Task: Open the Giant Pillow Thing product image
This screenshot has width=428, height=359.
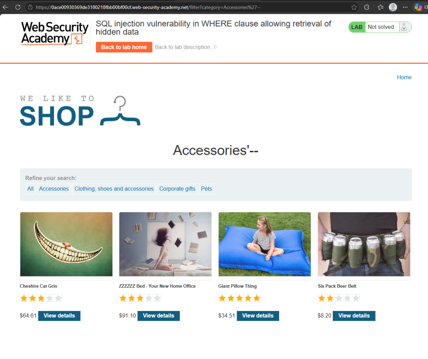Action: pyautogui.click(x=265, y=244)
